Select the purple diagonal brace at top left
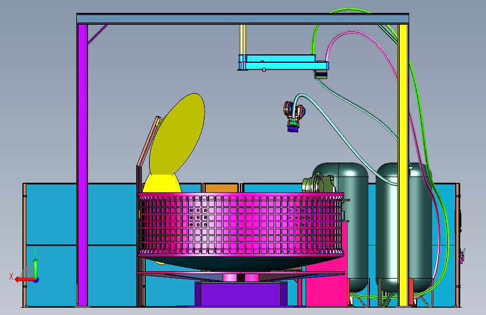 [98, 34]
